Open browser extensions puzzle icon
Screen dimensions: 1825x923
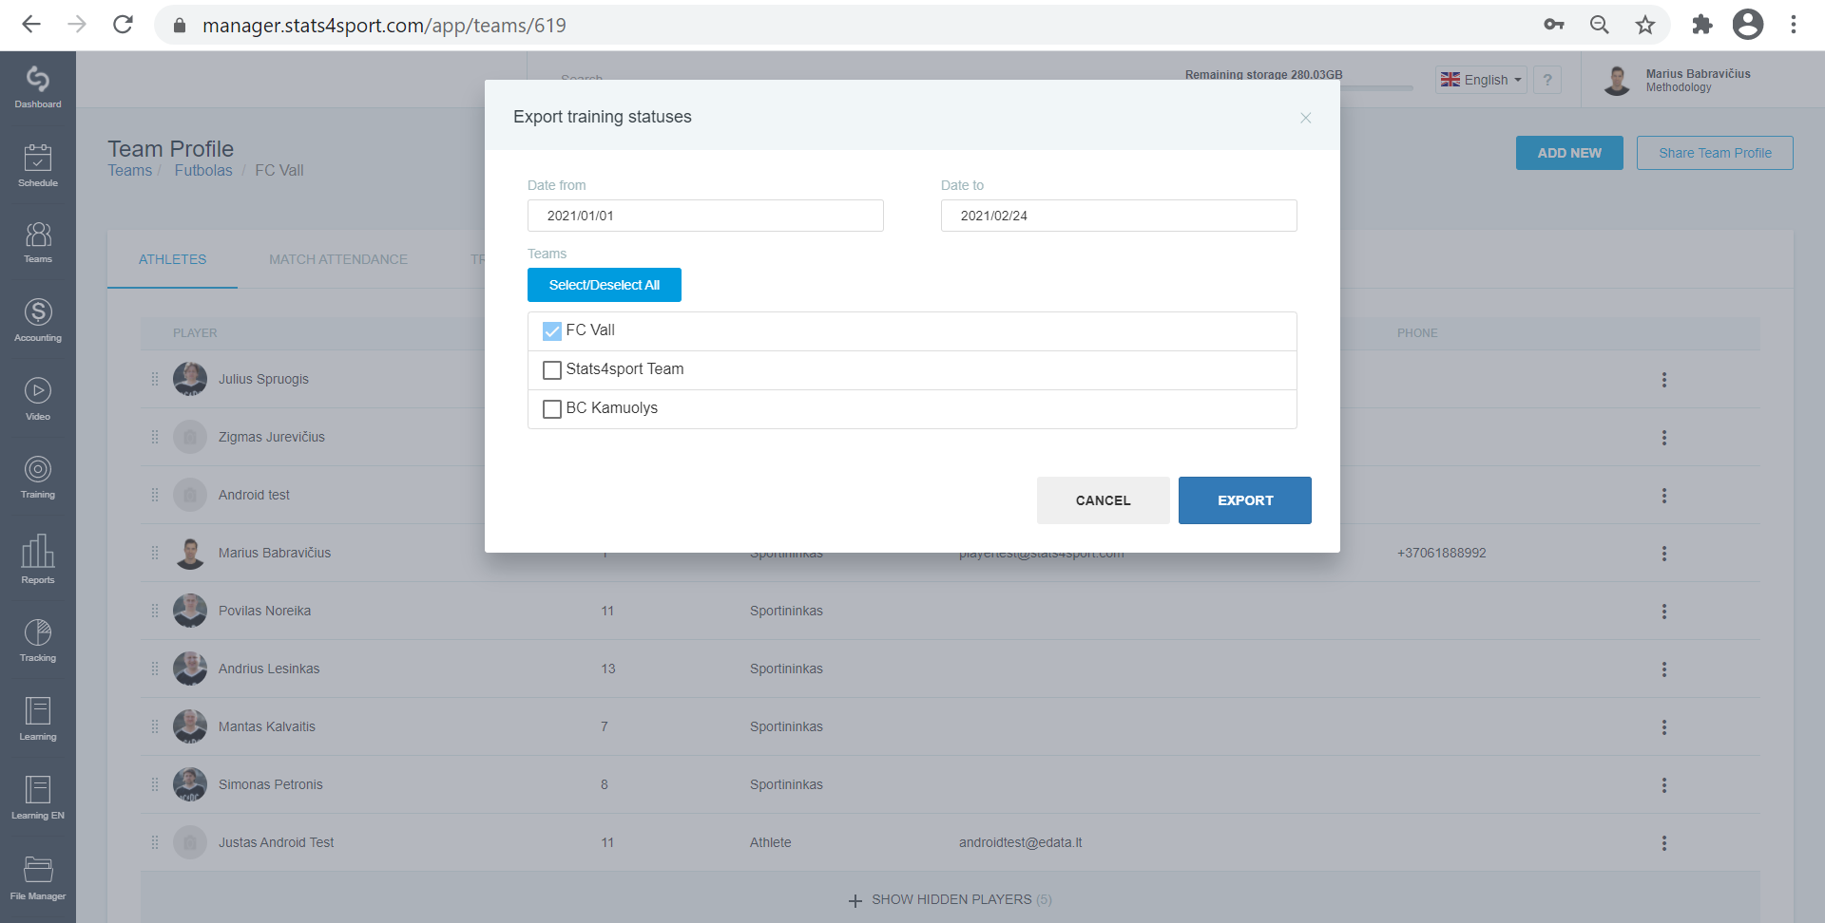(1701, 25)
